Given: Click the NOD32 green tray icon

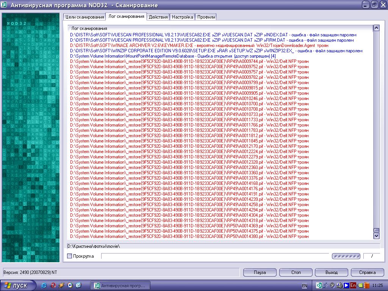Looking at the screenshot, I should [319, 285].
